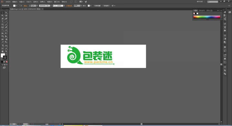This screenshot has height=126, width=232.
Task: Open the graphic style dropdown
Action: (x=91, y=6)
